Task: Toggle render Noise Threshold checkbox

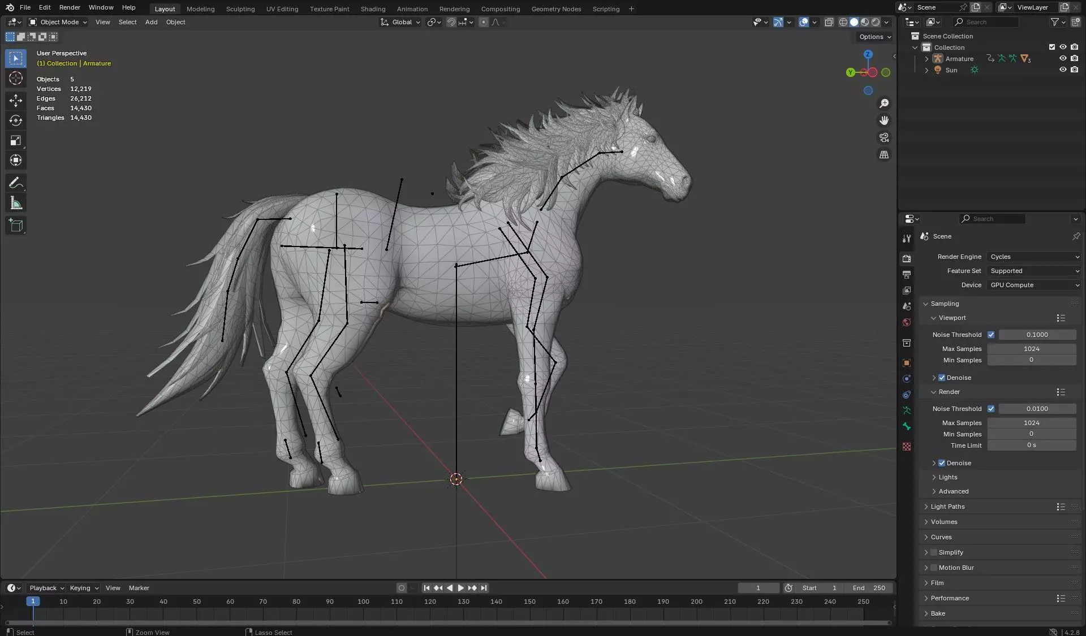Action: [991, 409]
